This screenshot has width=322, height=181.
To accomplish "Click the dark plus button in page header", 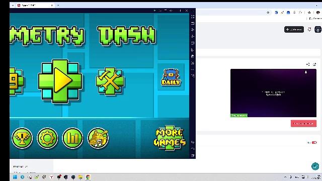I will pos(294,29).
